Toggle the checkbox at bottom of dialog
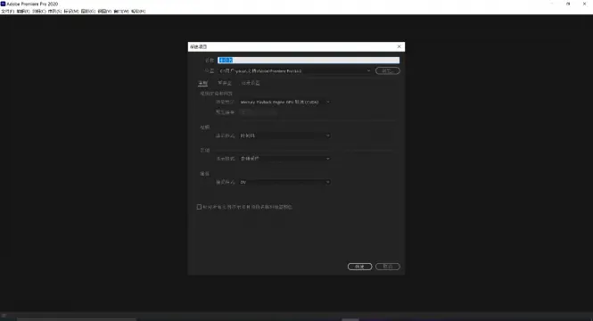This screenshot has width=593, height=321. (199, 207)
